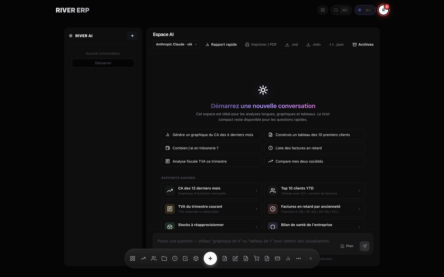Open the people/clients icon in bottom dock
The height and width of the screenshot is (277, 444).
(154, 258)
